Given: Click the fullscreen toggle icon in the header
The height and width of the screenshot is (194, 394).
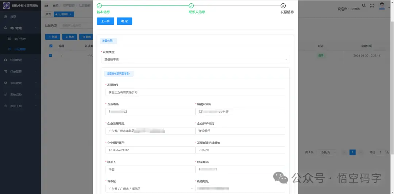Looking at the screenshot, I should (372, 5).
